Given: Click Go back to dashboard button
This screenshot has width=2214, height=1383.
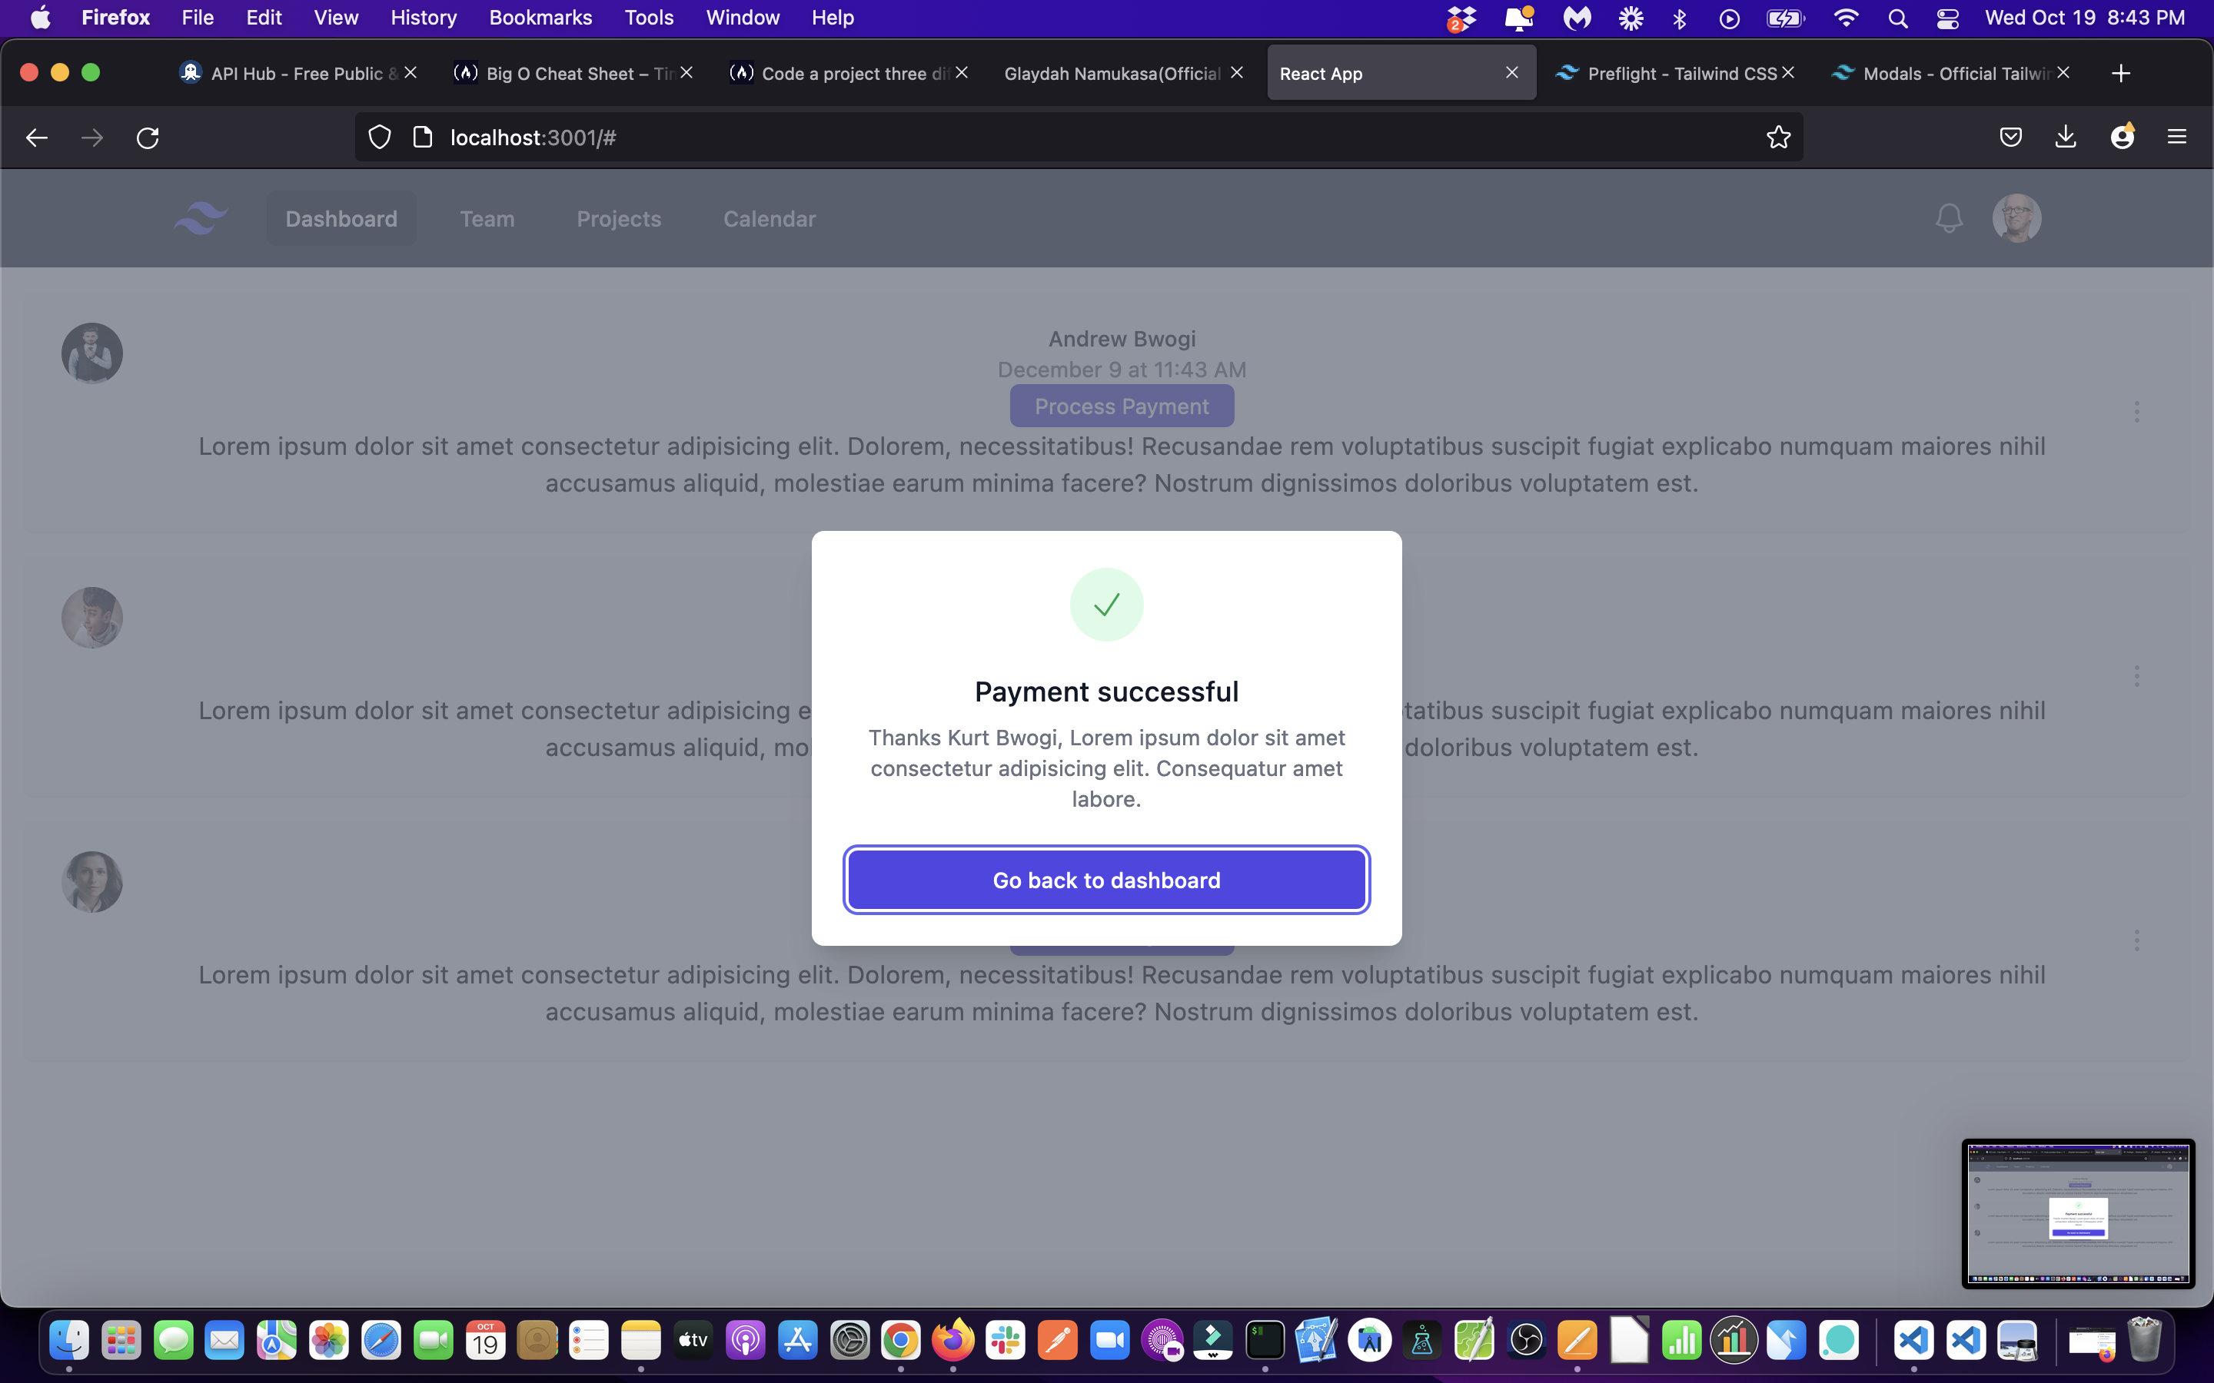Looking at the screenshot, I should click(1106, 880).
